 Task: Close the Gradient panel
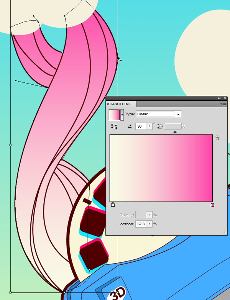(x=225, y=98)
